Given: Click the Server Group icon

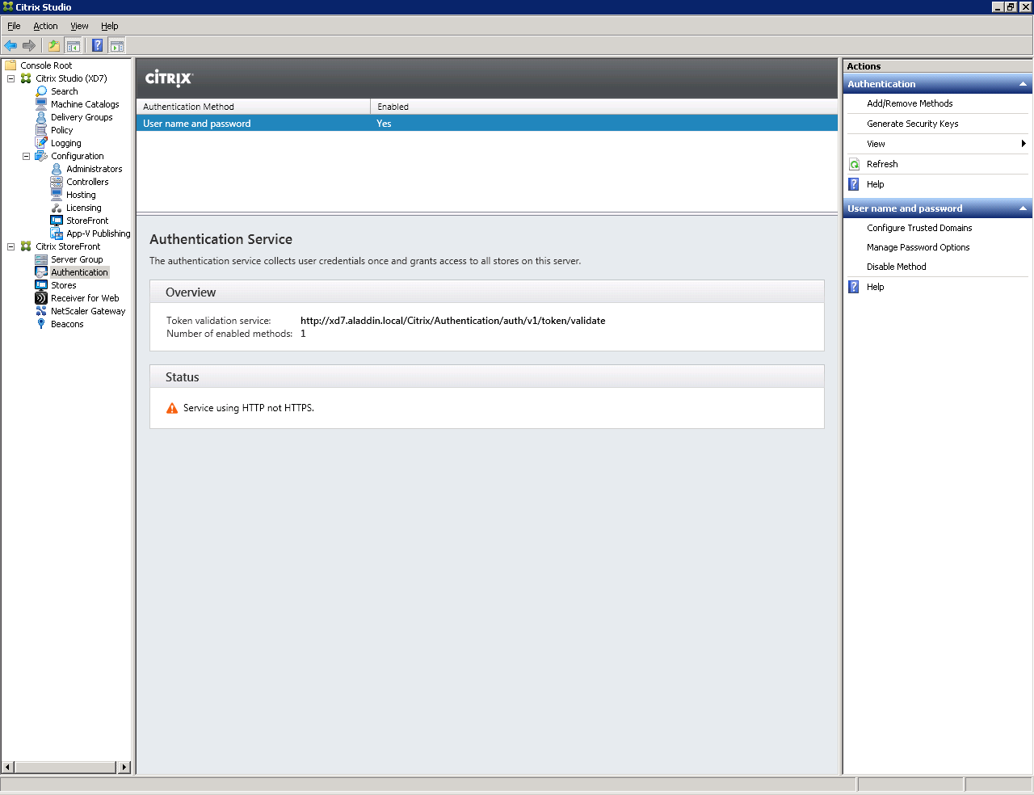Looking at the screenshot, I should pyautogui.click(x=41, y=259).
